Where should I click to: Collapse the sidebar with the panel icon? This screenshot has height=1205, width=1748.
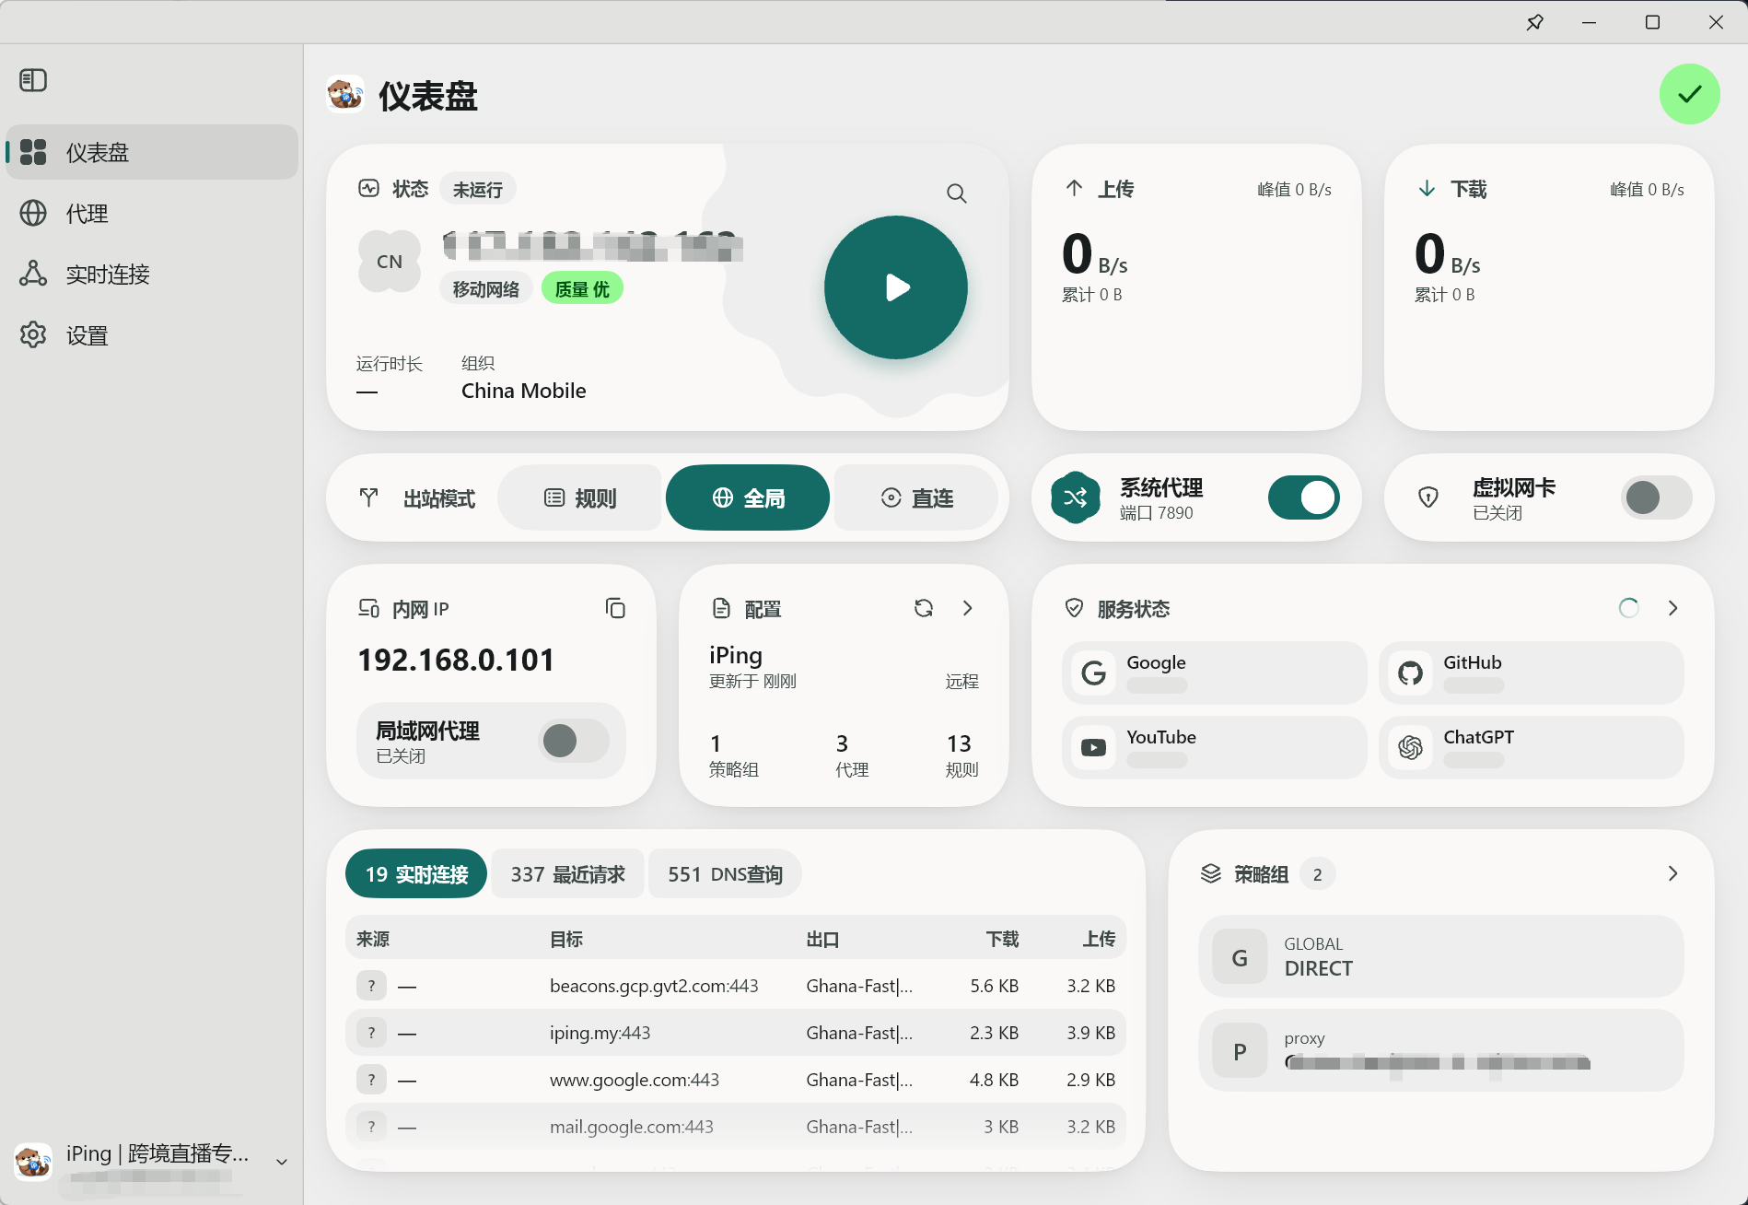(x=33, y=80)
